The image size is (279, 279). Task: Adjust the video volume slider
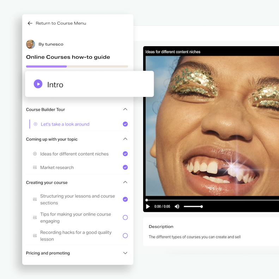pos(193,207)
